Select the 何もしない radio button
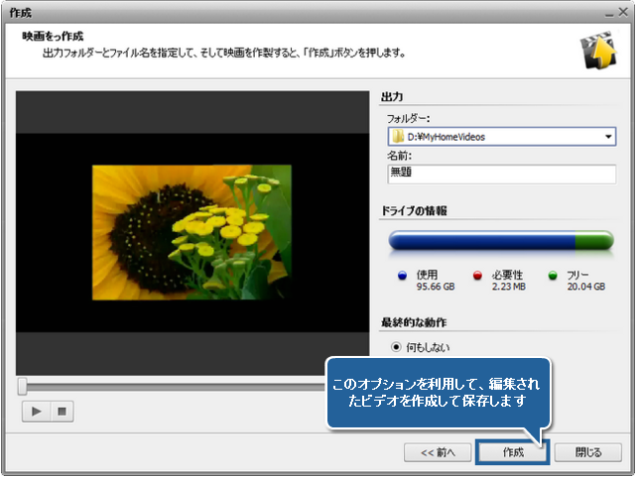 [x=398, y=348]
